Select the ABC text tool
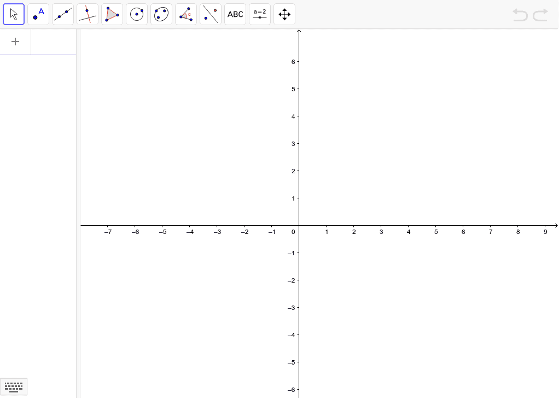559x399 pixels. coord(235,14)
